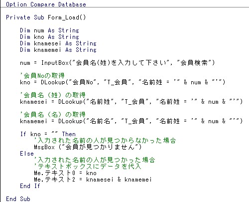The height and width of the screenshot is (202, 249).
Task: Click line "Me.テキスト2 = knamesei & knamemei"
Action: 93,180
